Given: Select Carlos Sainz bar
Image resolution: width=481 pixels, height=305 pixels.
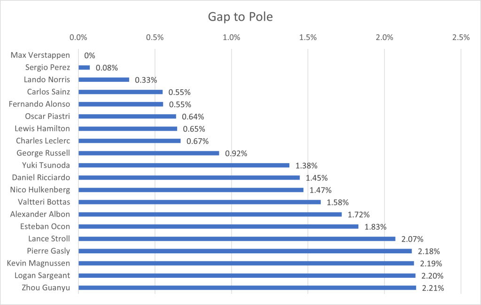Looking at the screenshot, I should tap(120, 92).
